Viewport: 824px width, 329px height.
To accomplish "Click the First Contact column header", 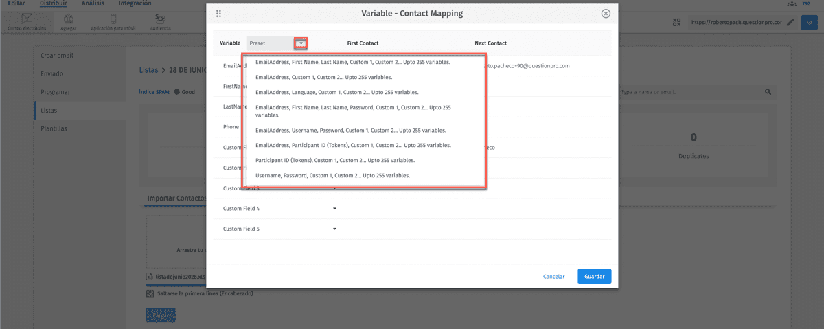I will [x=363, y=43].
